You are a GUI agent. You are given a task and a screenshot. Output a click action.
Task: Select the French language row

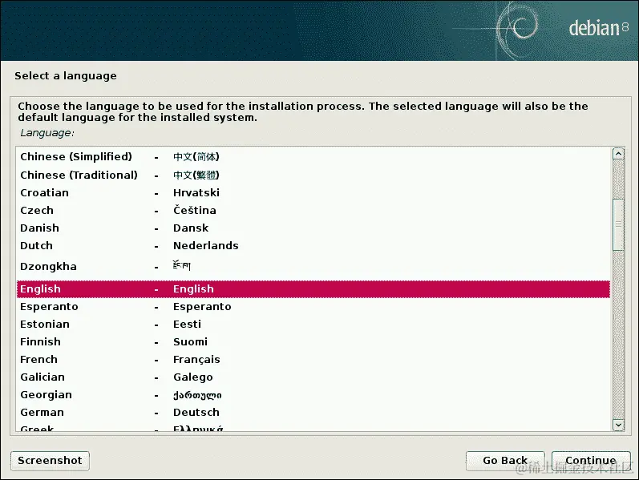coord(313,359)
